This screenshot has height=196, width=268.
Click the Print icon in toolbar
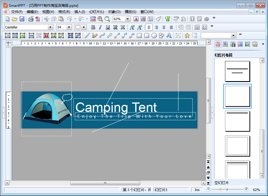tap(31, 19)
